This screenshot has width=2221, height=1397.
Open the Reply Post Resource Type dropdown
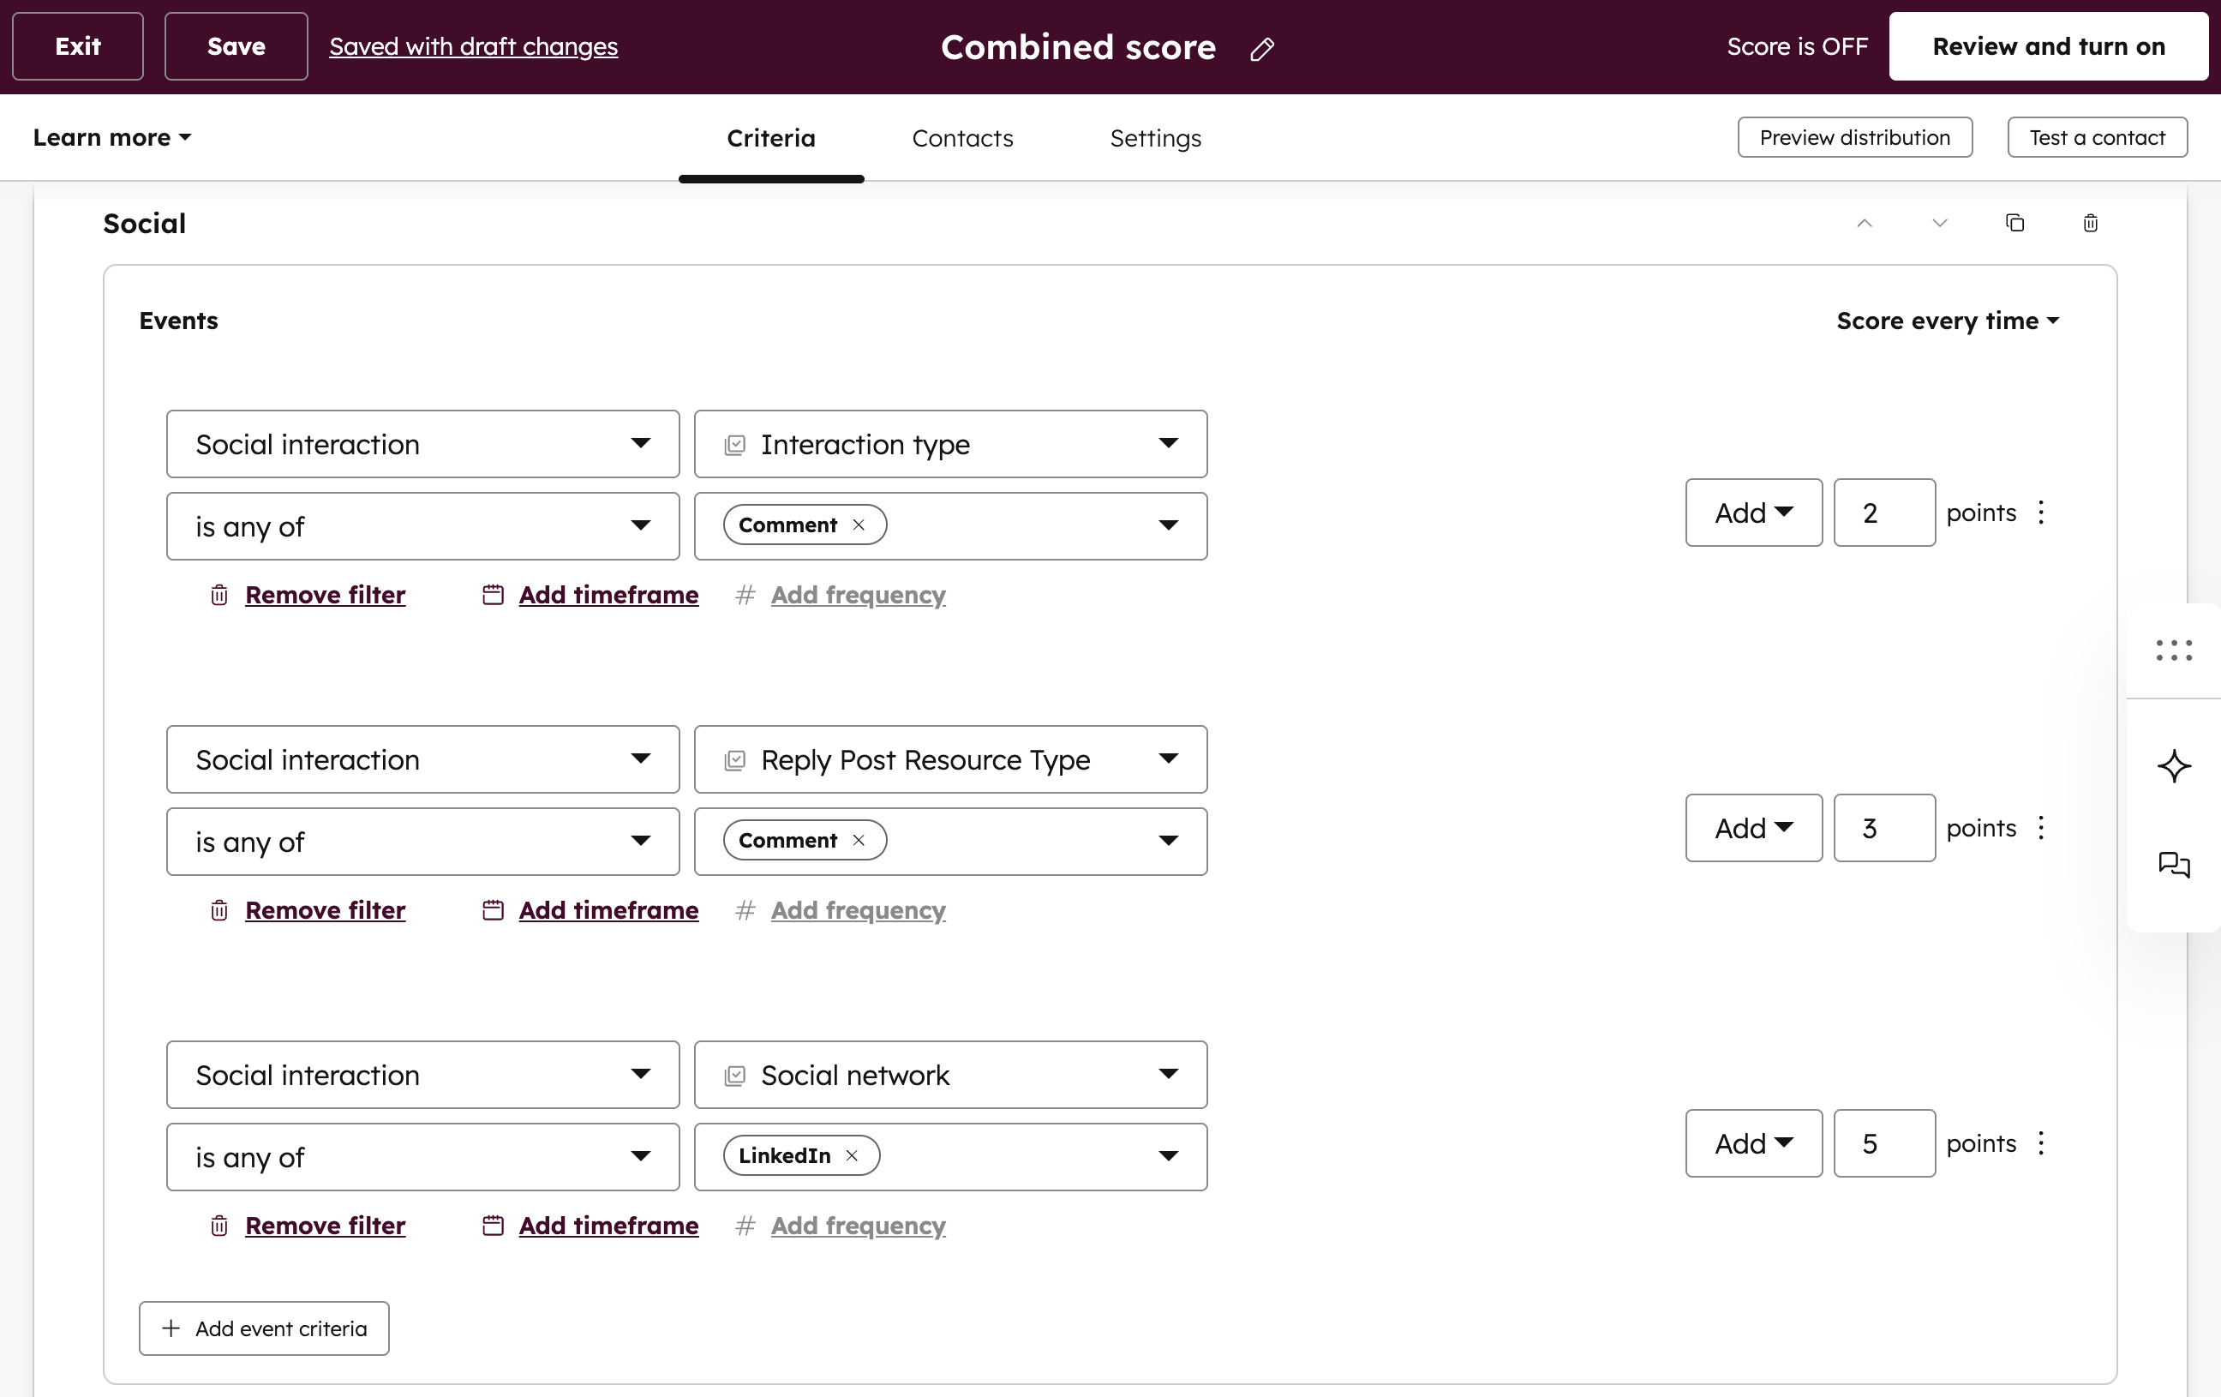950,759
